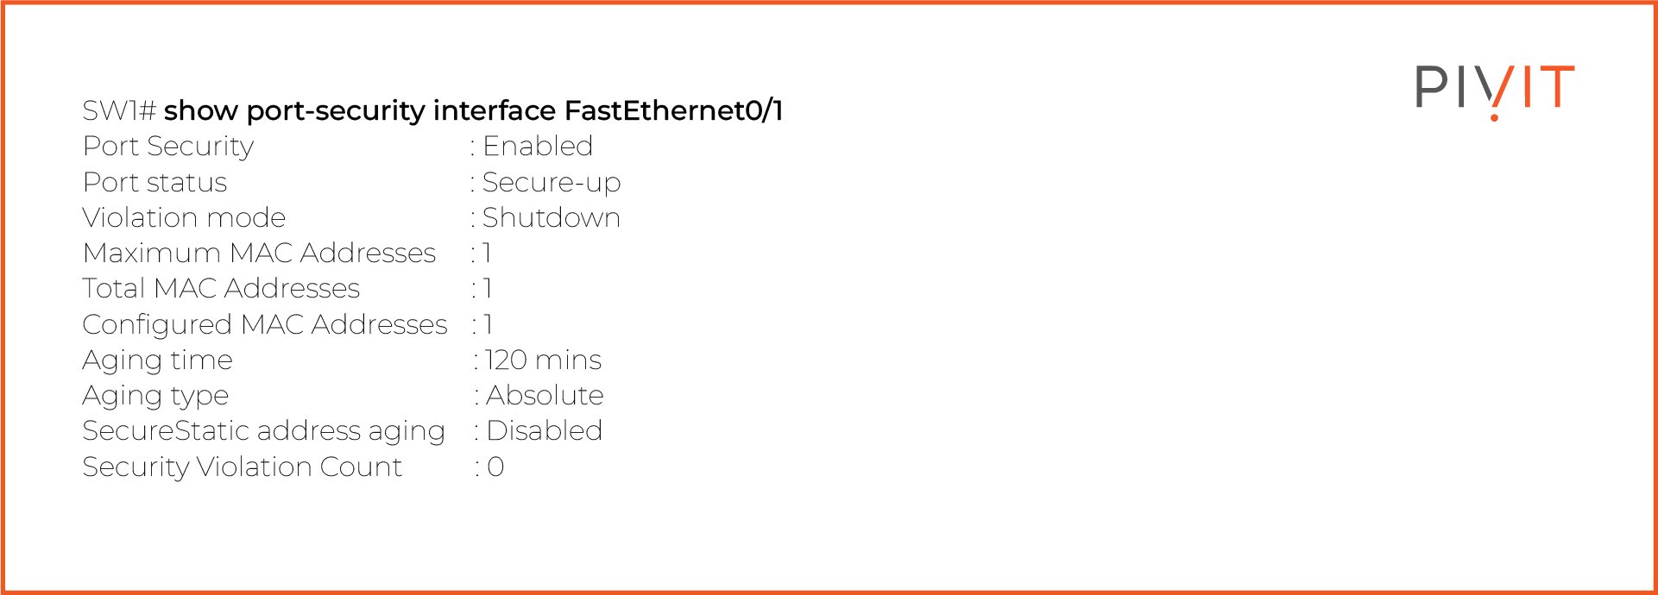Select the Port status label
The width and height of the screenshot is (1658, 595).
pyautogui.click(x=154, y=183)
